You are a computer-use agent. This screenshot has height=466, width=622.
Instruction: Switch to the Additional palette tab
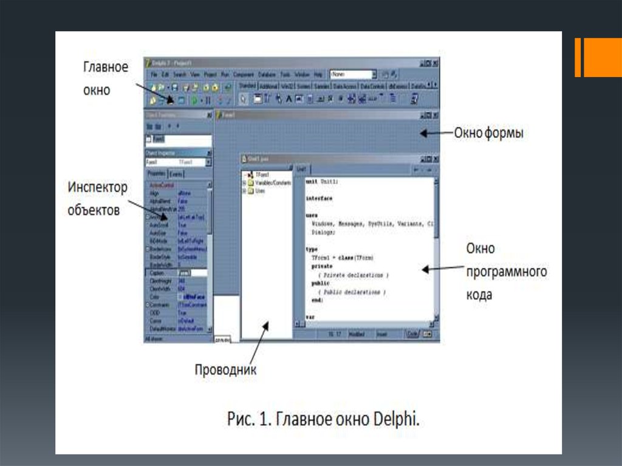(268, 86)
